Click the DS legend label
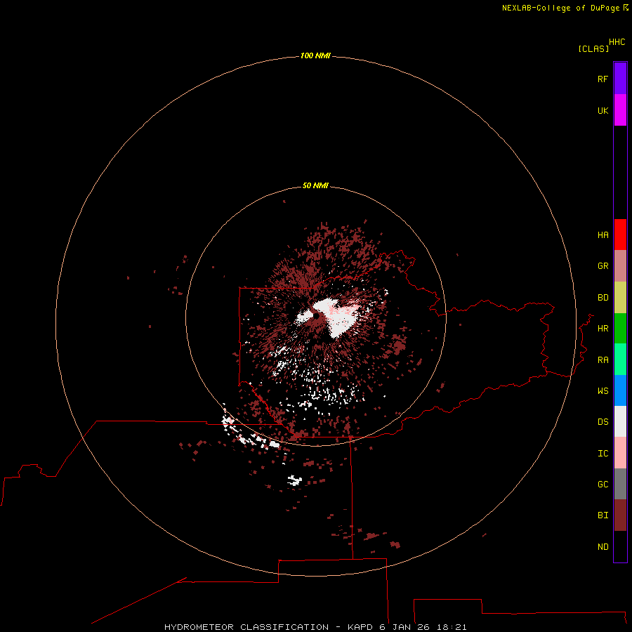The image size is (632, 632). point(603,422)
